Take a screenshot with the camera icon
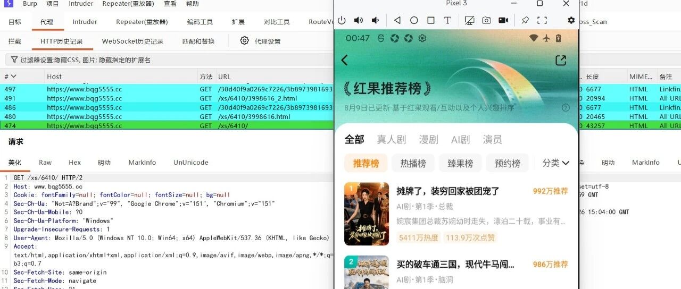This screenshot has height=289, width=681. [x=486, y=20]
